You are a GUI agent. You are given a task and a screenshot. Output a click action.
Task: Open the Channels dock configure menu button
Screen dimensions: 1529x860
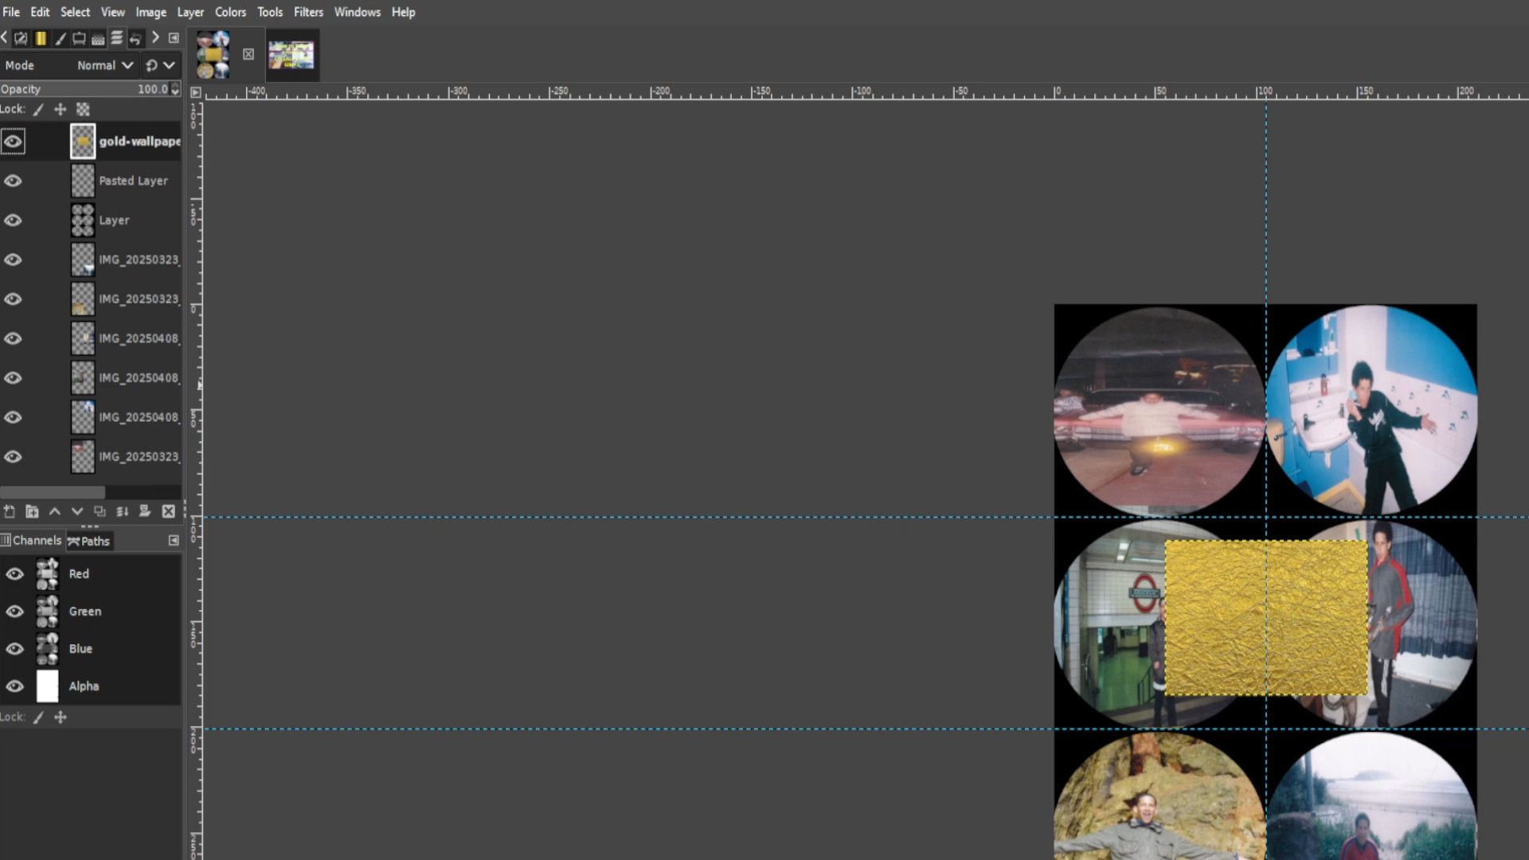click(x=174, y=541)
